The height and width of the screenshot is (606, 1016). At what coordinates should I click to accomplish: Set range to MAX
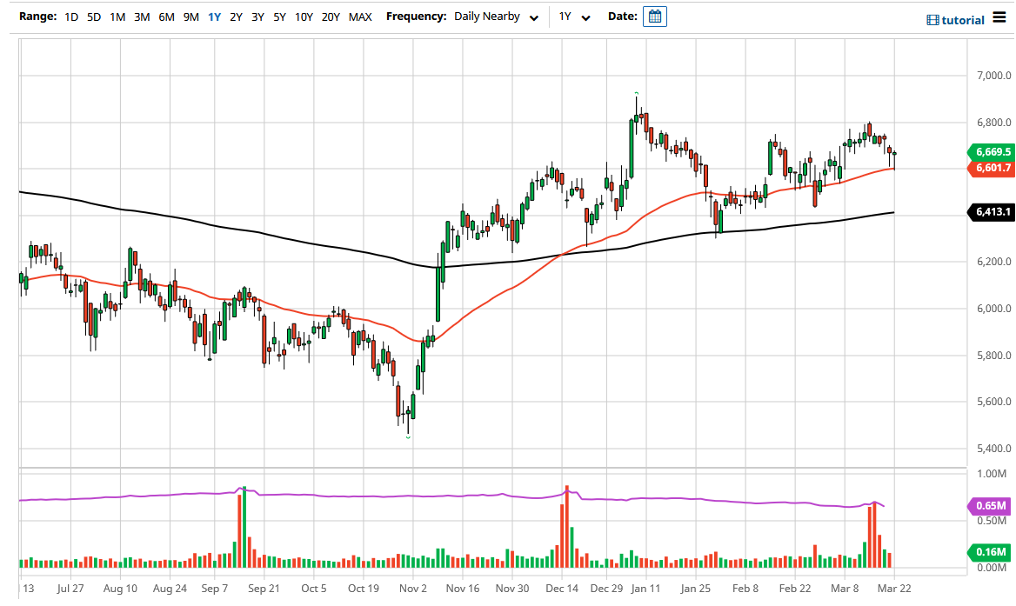[x=360, y=17]
